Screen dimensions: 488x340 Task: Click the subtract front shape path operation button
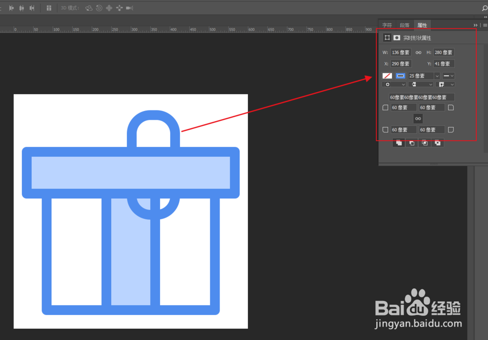pyautogui.click(x=412, y=143)
